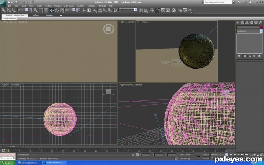
Task: Choose the Rectangular Selection Region tool
Action: (41, 11)
